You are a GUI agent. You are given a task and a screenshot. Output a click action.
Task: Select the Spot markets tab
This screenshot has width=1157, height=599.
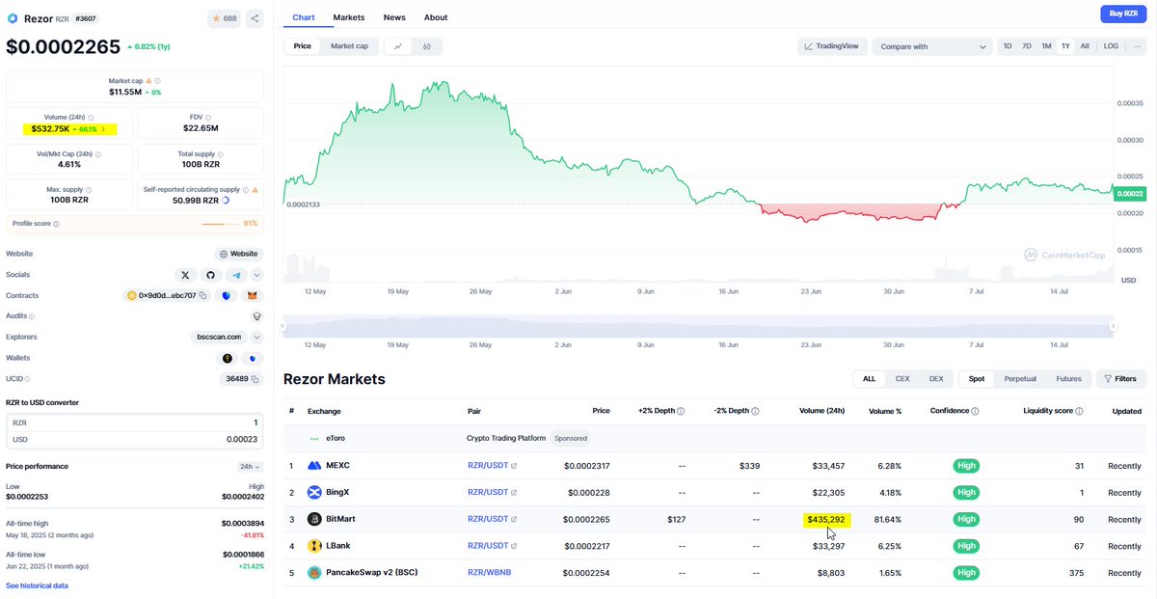(x=977, y=379)
